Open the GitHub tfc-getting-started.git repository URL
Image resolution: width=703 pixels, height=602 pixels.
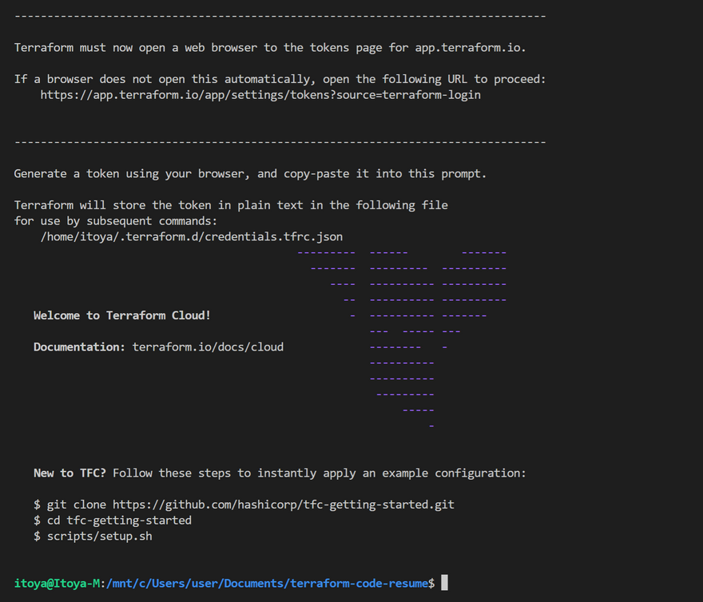(x=283, y=505)
